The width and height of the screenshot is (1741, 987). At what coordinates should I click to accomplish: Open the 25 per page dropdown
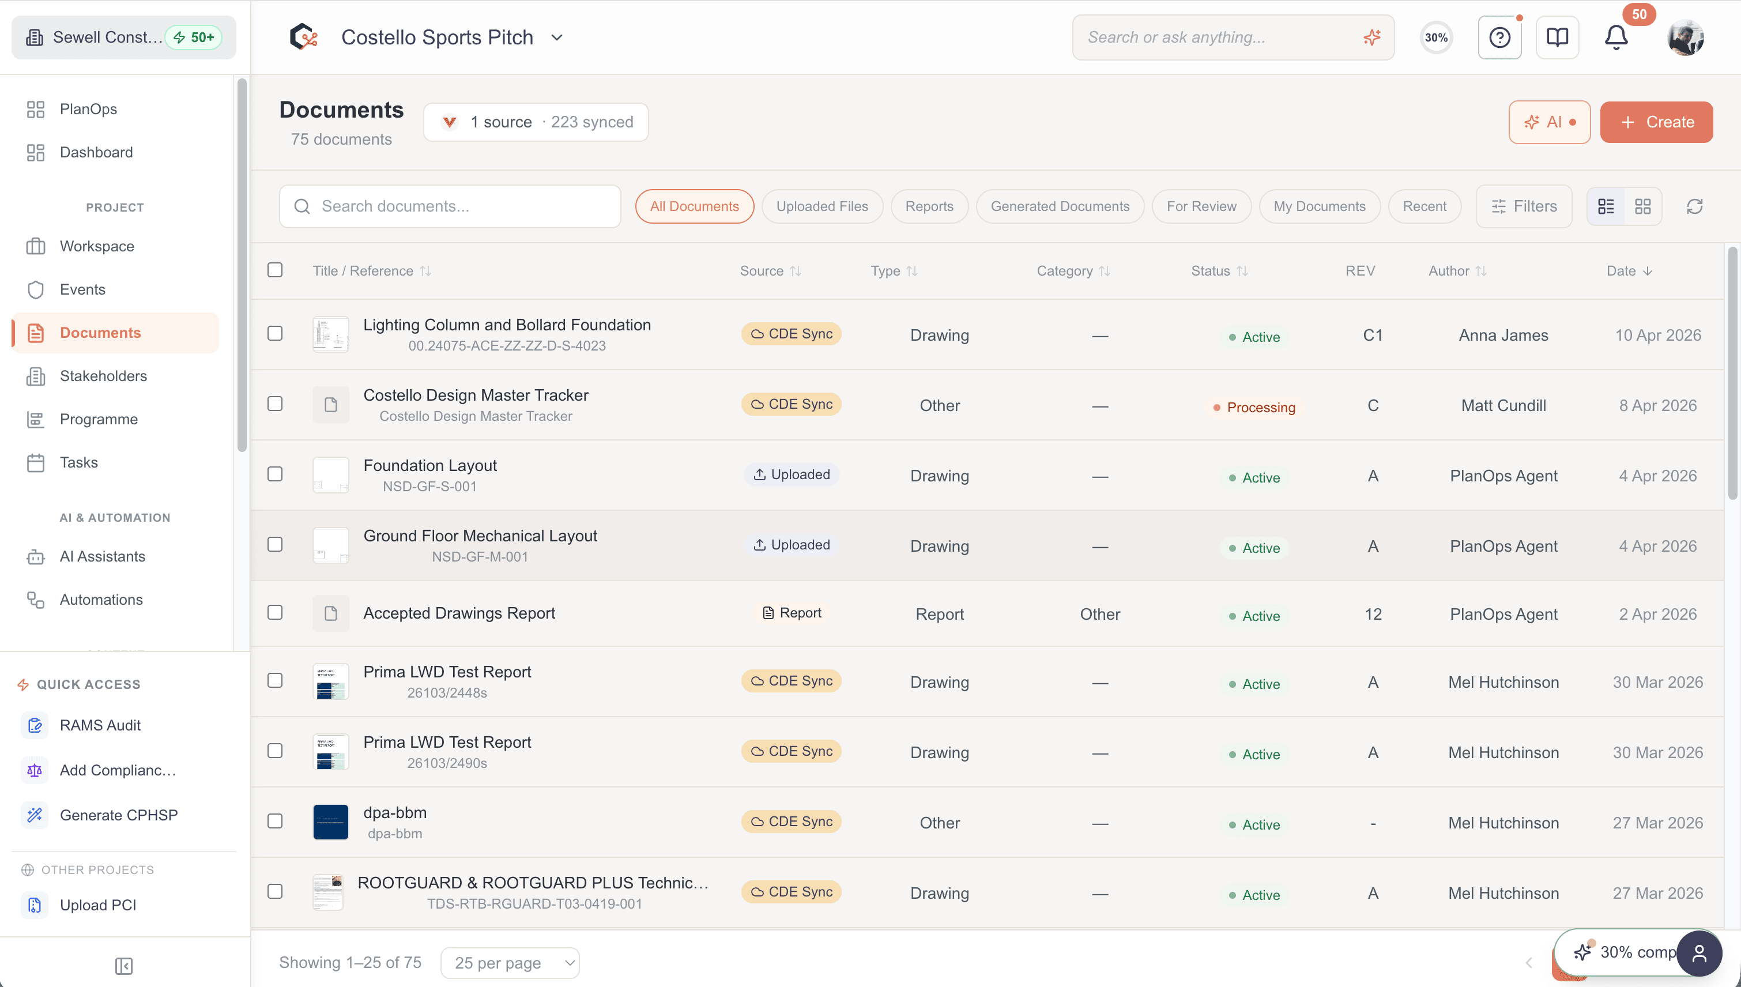(x=510, y=962)
